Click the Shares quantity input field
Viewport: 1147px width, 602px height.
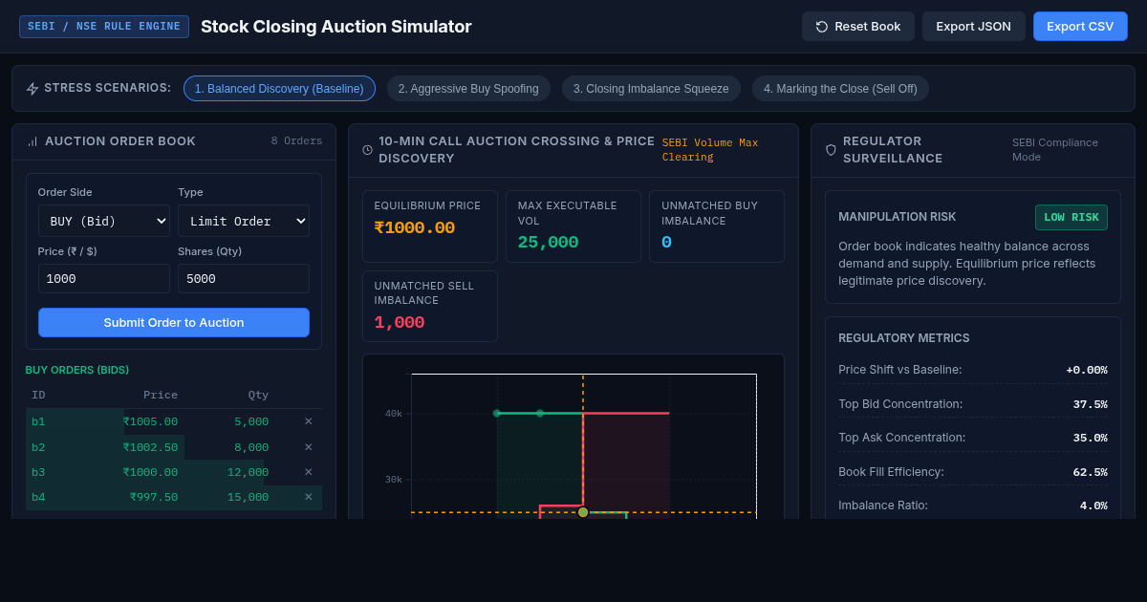244,279
